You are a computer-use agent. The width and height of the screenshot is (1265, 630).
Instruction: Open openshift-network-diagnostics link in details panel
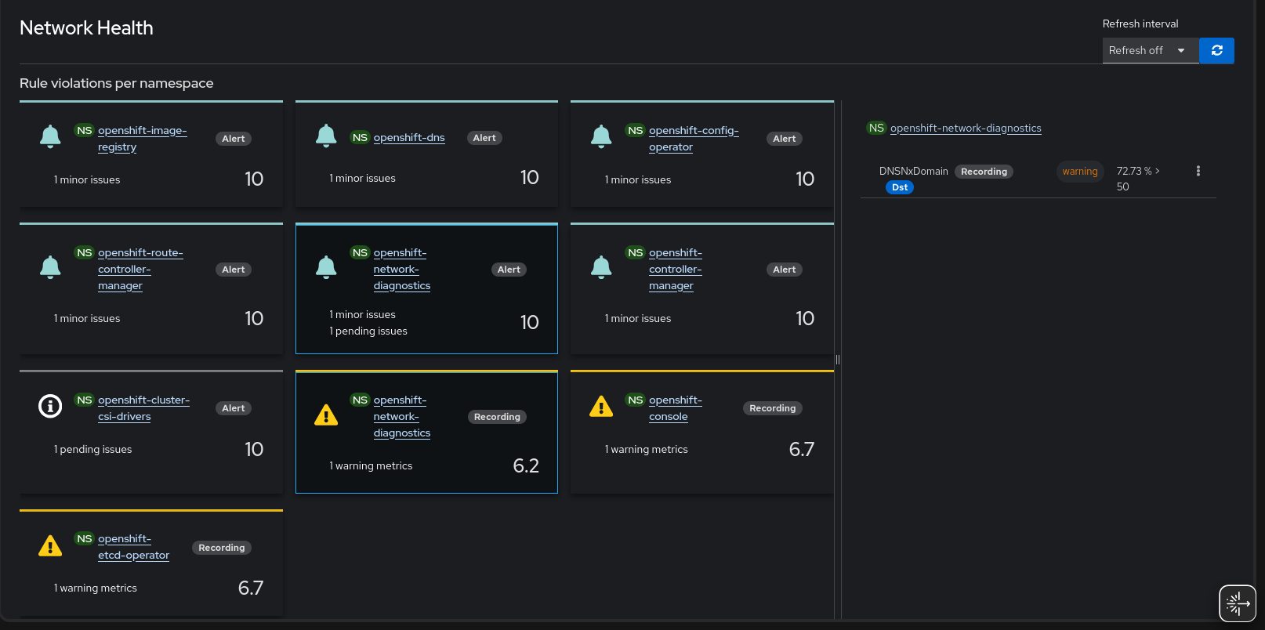[965, 129]
